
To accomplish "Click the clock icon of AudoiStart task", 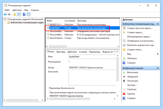I will coord(48,28).
